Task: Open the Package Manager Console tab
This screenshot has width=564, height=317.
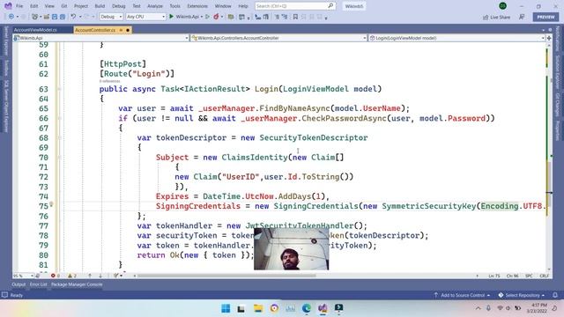Action: click(77, 284)
